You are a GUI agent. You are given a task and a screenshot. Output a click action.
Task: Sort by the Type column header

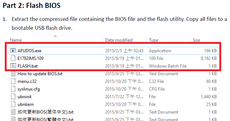(153, 40)
